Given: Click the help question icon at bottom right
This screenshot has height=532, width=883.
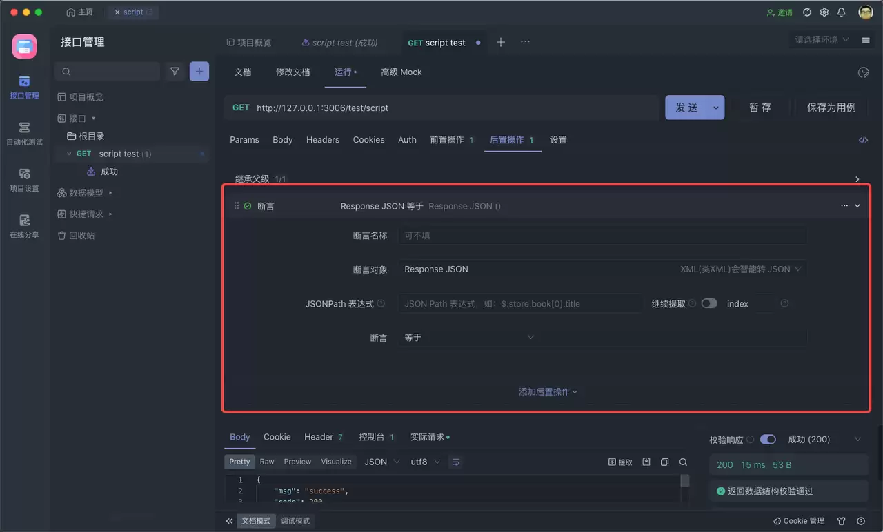Looking at the screenshot, I should 861,521.
